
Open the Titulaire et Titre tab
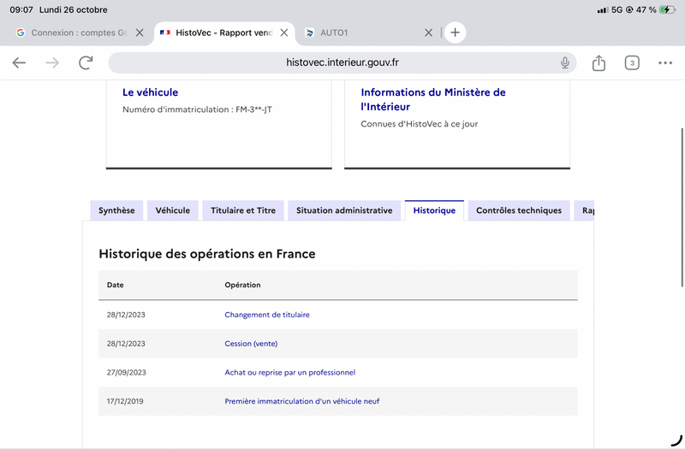click(243, 210)
